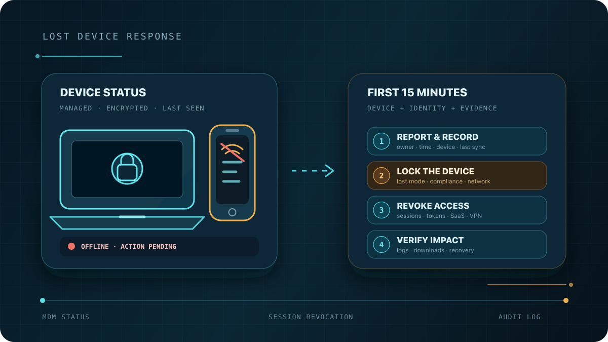The height and width of the screenshot is (342, 608).
Task: Tap the phone's home button circle
Action: [232, 212]
